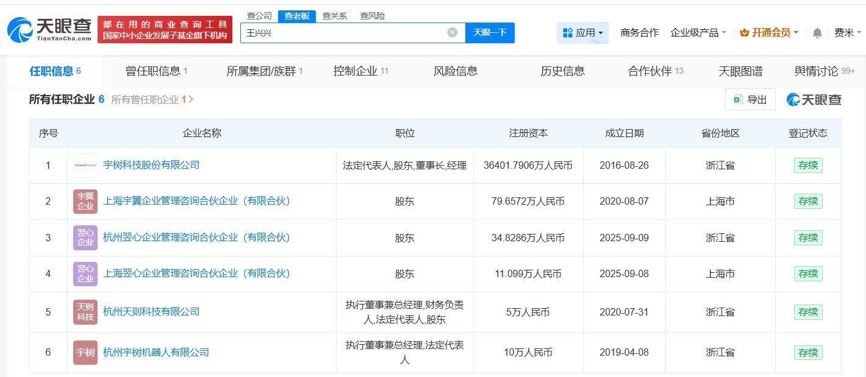Viewport: 866px width, 377px height.
Task: Click the Unitree Robotics company logo
Action: click(x=85, y=165)
